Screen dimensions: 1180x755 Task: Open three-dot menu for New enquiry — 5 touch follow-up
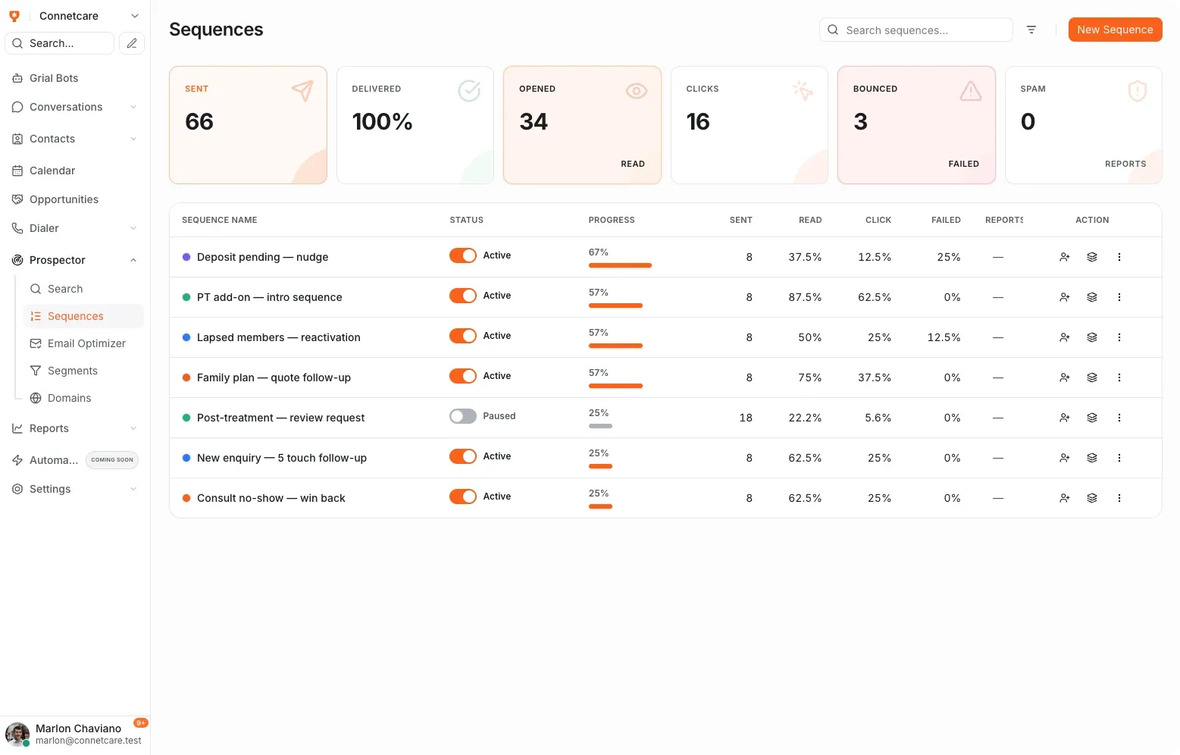(1119, 458)
